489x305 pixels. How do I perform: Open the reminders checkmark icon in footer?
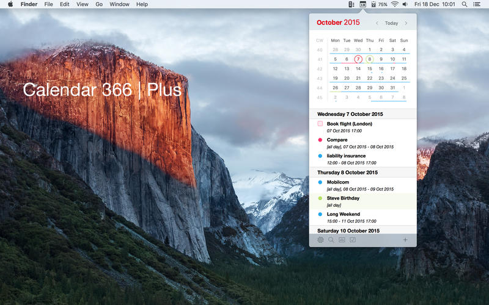click(353, 240)
